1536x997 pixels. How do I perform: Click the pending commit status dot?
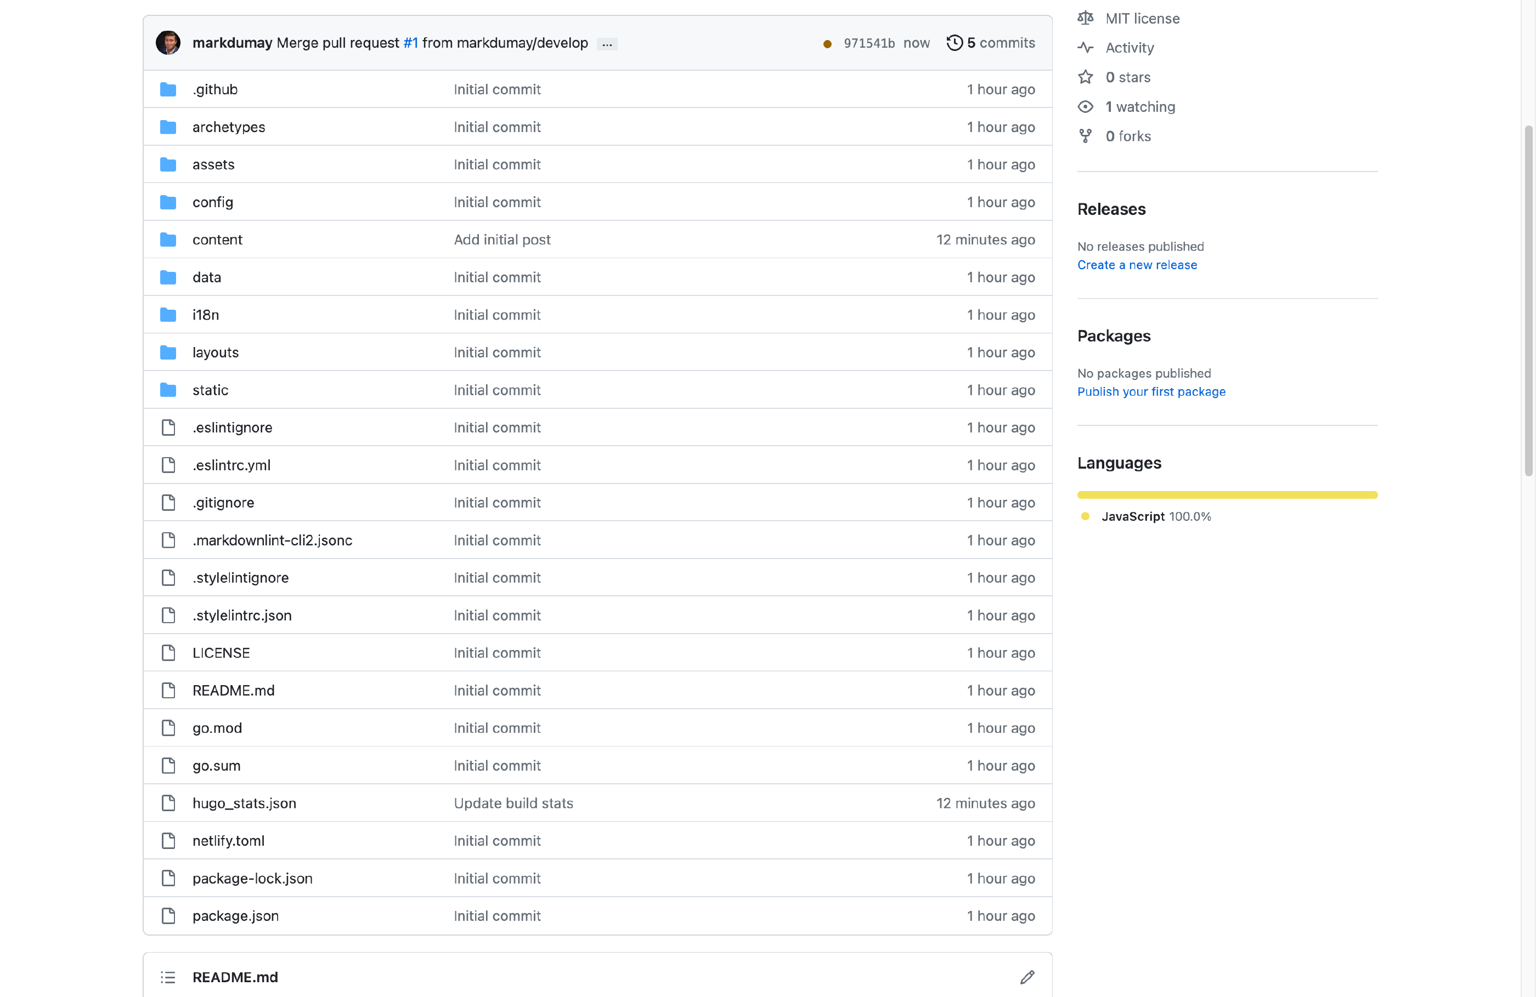[x=827, y=44]
